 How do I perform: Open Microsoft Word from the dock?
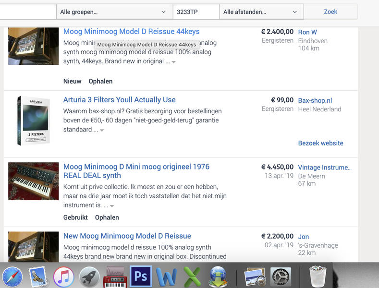coord(166,277)
